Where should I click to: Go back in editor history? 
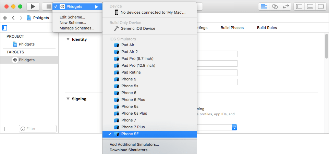tap(13, 18)
